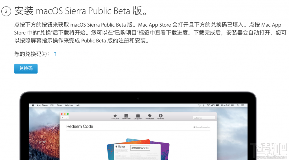Open the Apple menu in laptop image
Image resolution: width=289 pixels, height=160 pixels.
(33, 105)
